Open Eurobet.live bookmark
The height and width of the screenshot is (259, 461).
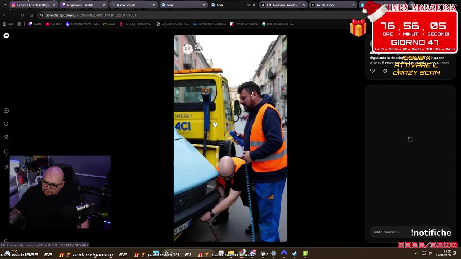(210, 24)
